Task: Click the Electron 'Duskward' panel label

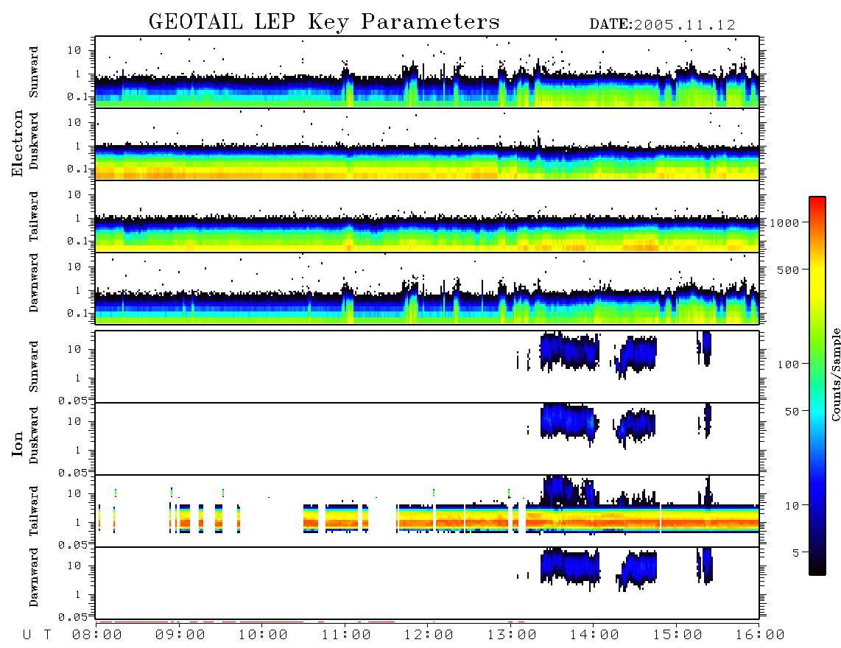Action: tap(34, 141)
